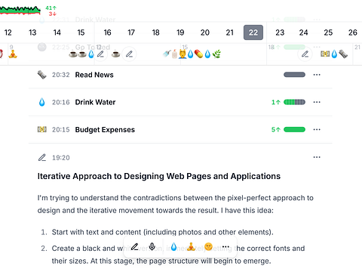Select day 23 in the date strip
The image size is (362, 272).
coord(280,32)
